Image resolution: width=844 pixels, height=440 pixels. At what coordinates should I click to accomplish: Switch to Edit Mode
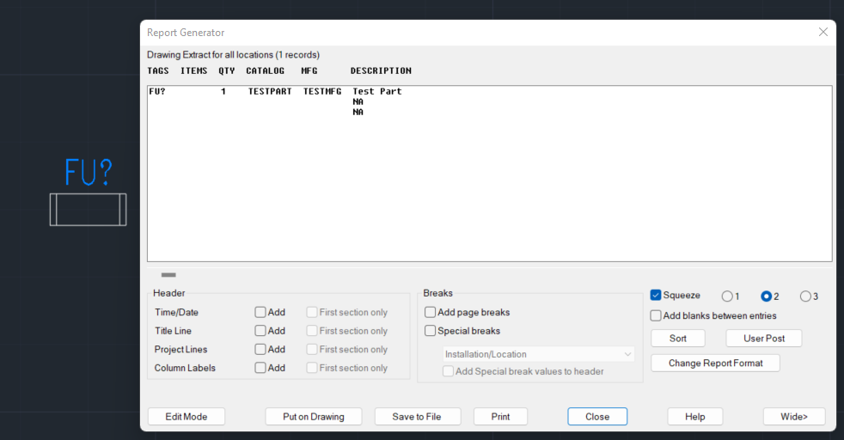(187, 416)
